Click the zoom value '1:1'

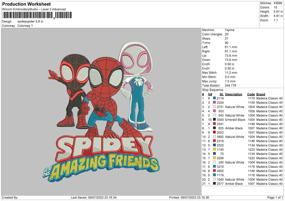click(275, 20)
